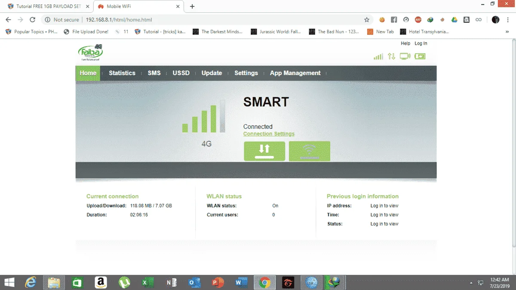This screenshot has width=516, height=290.
Task: Click the connected devices WLAN status icon
Action: point(405,56)
